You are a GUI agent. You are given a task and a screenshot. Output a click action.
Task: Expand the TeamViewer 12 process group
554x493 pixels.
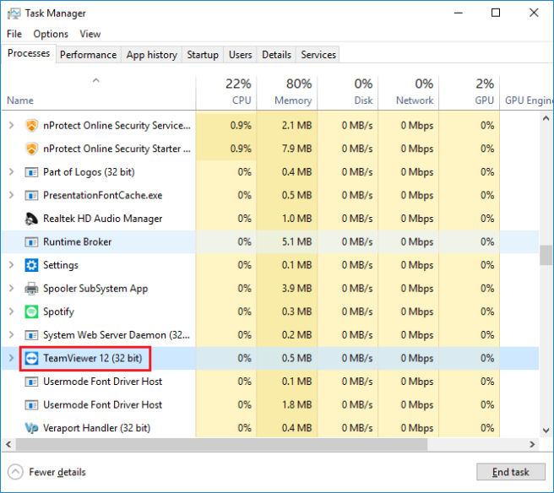tap(11, 359)
